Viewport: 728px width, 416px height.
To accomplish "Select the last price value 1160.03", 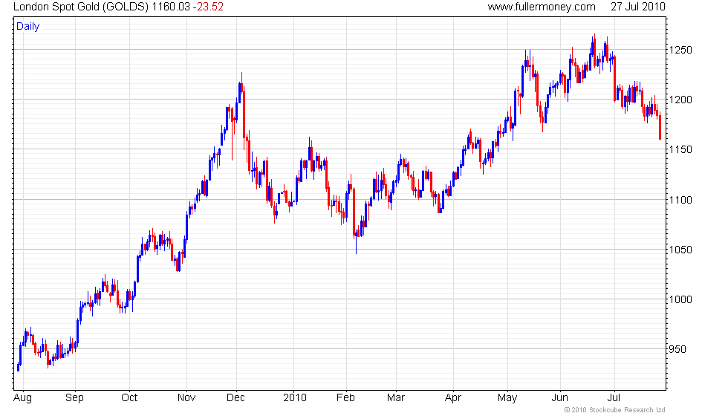I will coord(171,7).
